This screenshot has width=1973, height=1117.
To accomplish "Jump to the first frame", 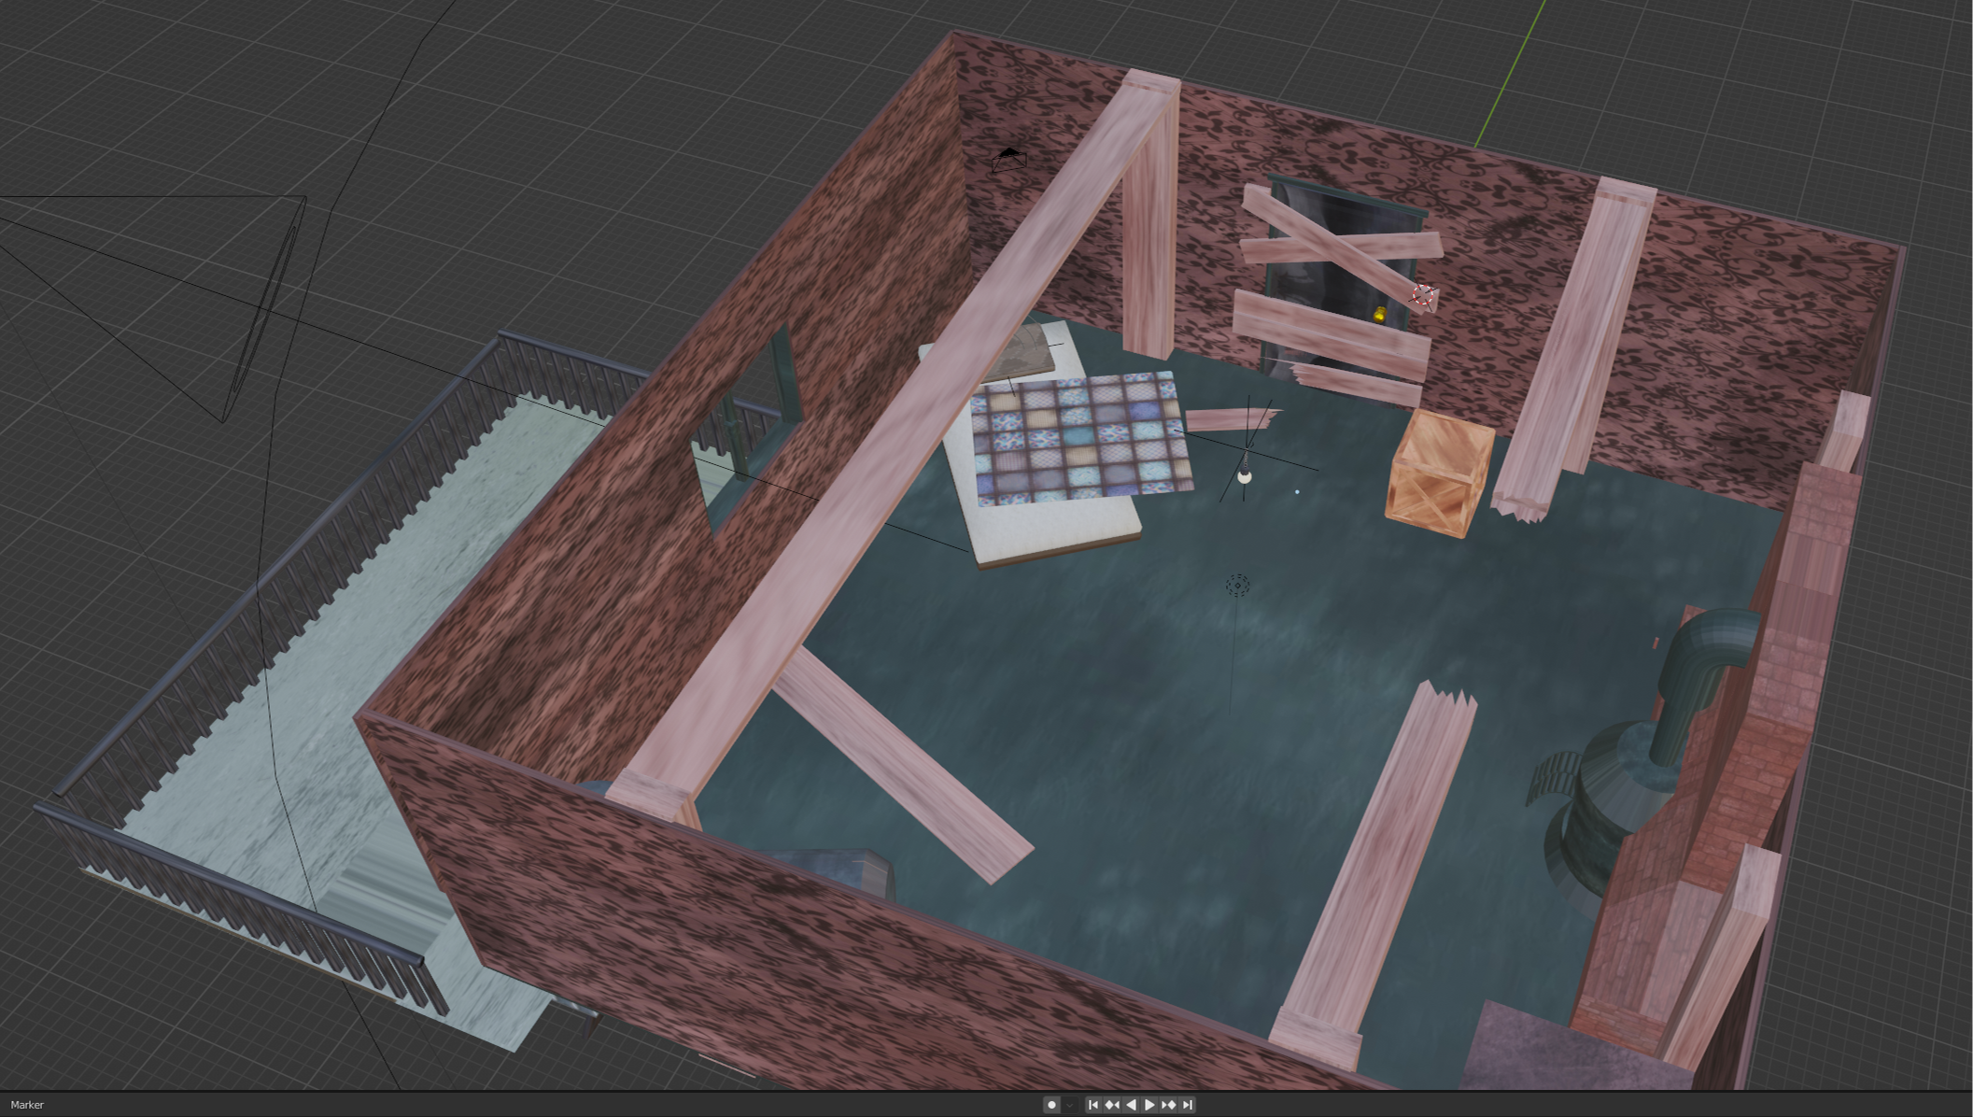I will pyautogui.click(x=1093, y=1105).
